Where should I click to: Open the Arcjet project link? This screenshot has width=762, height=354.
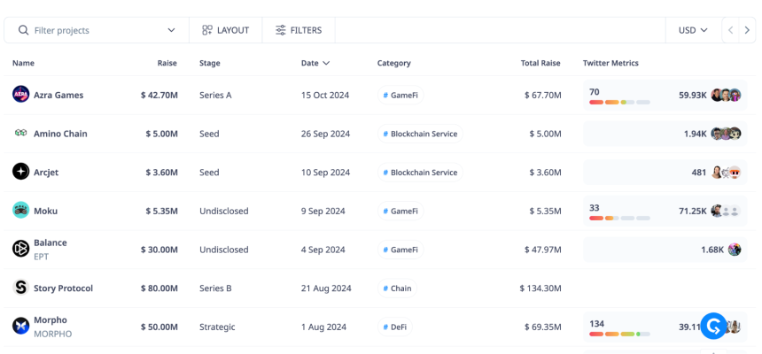click(x=46, y=173)
